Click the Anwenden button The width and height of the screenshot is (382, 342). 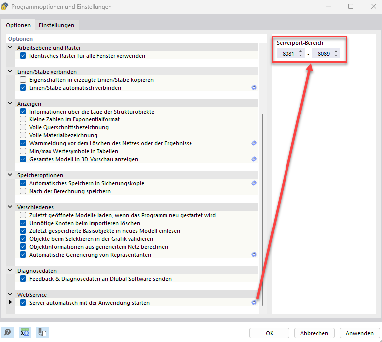point(359,333)
